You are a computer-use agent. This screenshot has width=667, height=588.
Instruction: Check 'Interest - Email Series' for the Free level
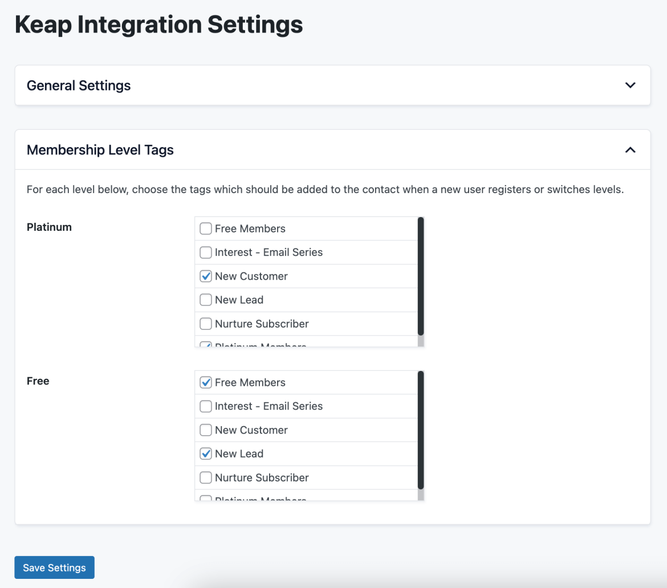click(x=206, y=406)
